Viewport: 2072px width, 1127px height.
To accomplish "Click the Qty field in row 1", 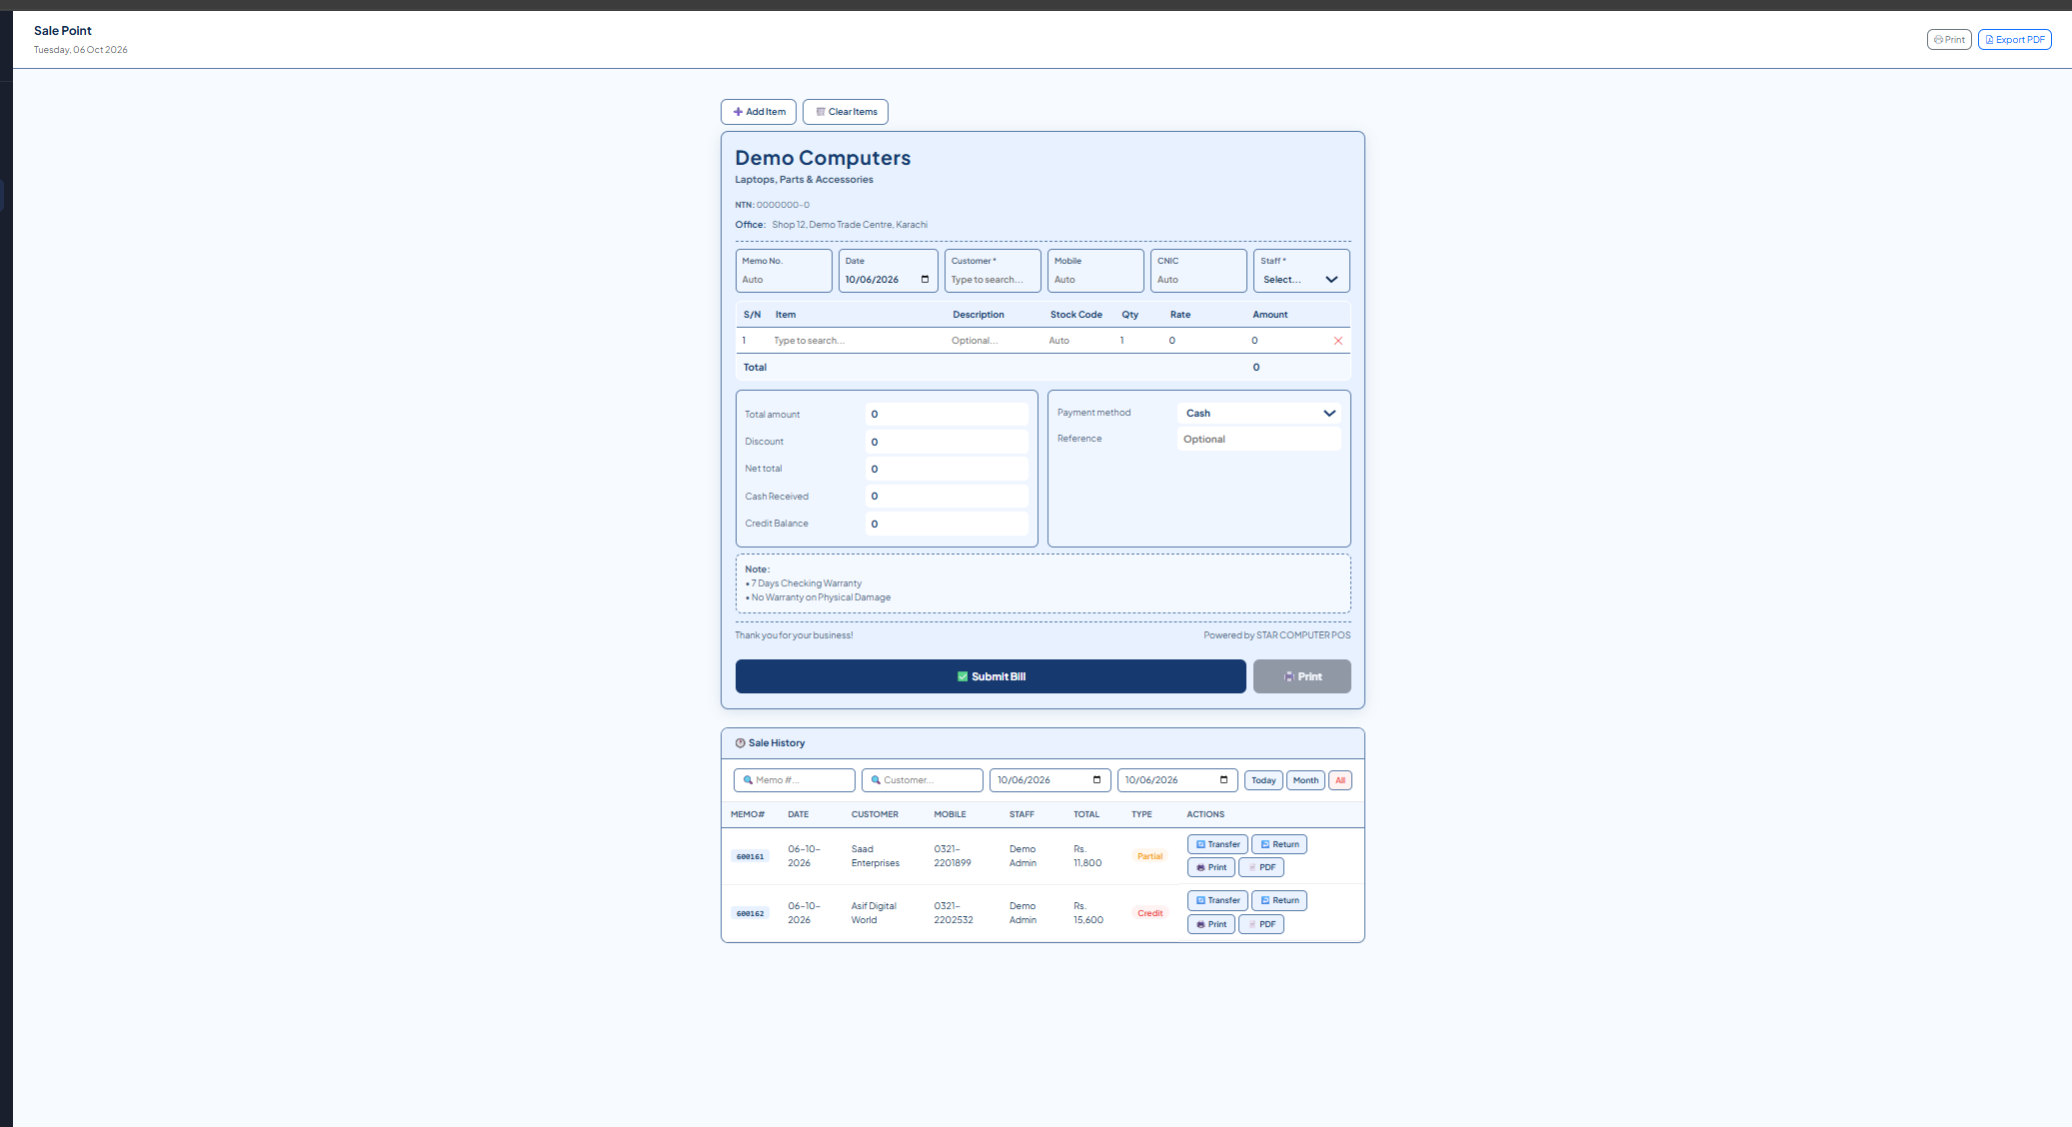I will 1139,341.
